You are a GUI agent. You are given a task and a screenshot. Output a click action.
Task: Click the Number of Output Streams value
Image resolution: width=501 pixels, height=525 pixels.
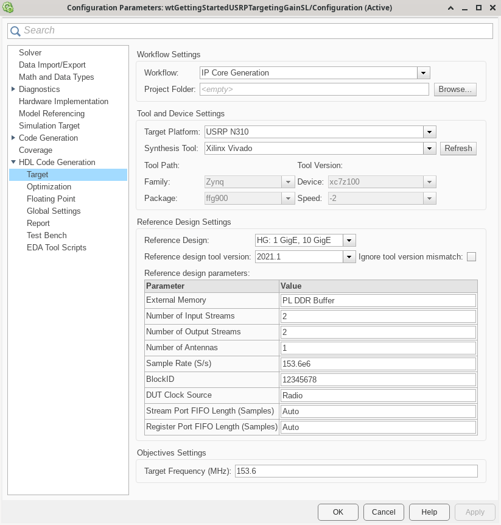(378, 332)
